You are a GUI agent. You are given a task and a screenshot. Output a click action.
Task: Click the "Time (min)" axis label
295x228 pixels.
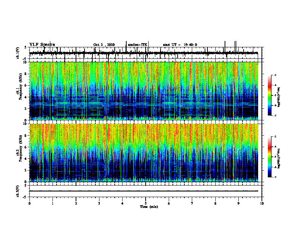click(x=149, y=207)
